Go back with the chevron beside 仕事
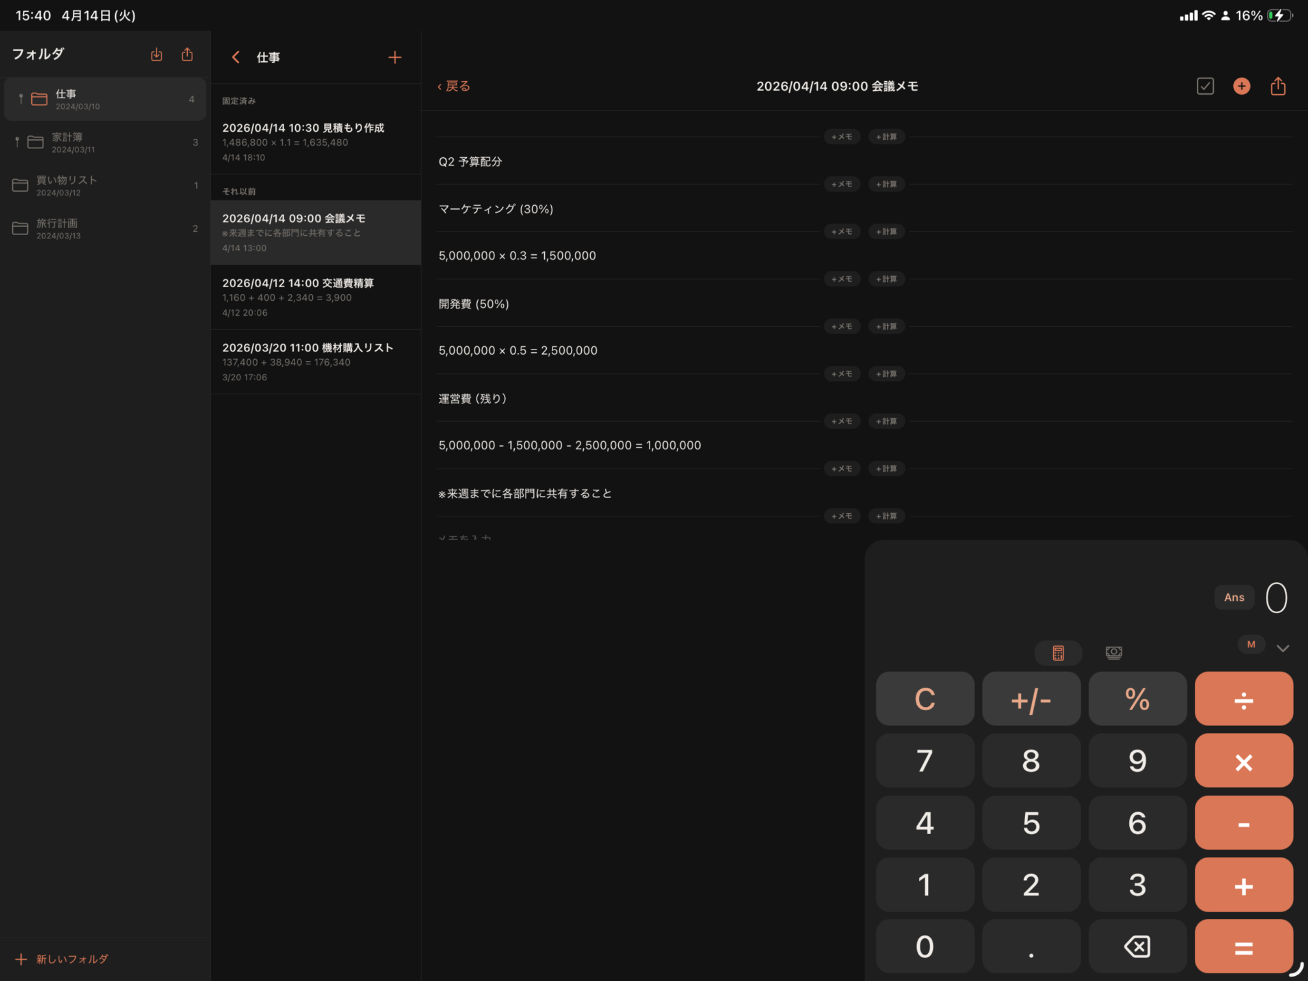The image size is (1308, 981). click(235, 58)
